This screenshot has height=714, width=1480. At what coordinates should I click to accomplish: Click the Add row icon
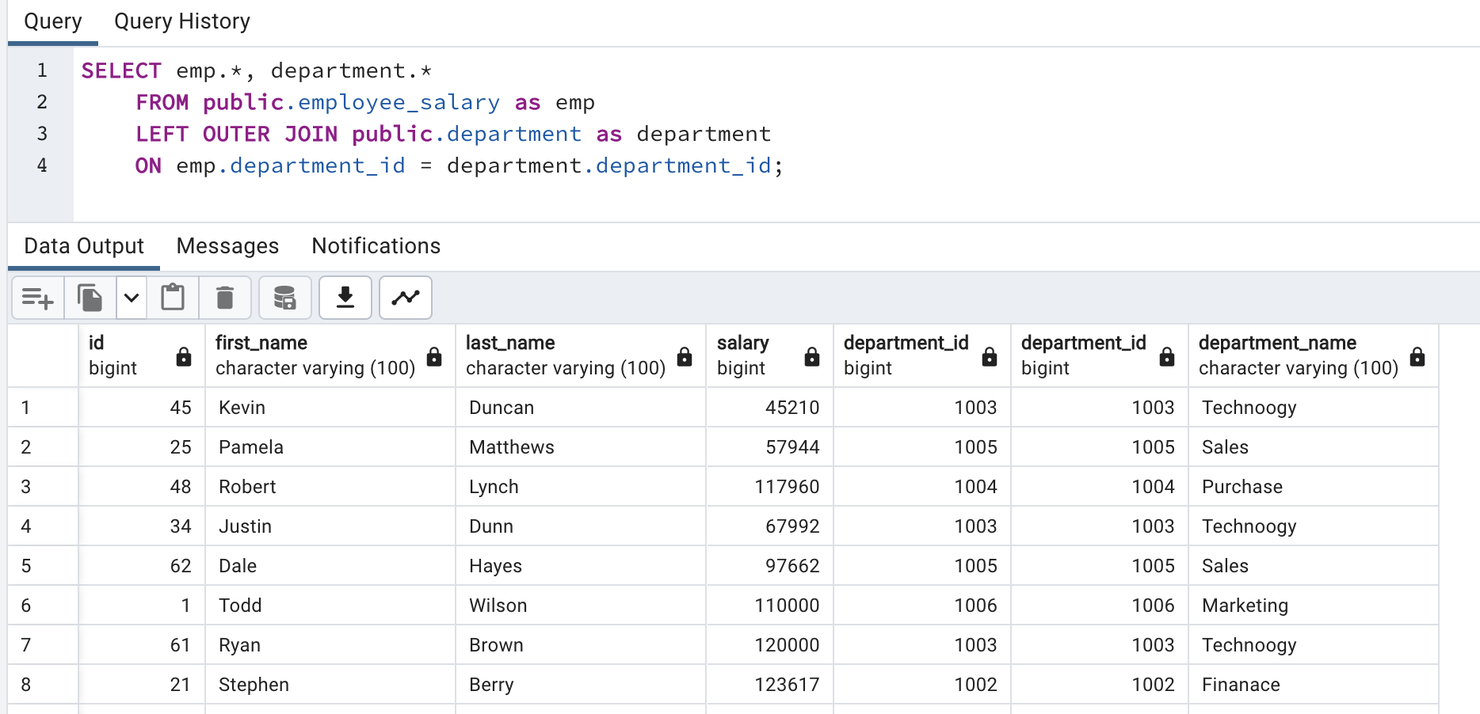[x=37, y=298]
